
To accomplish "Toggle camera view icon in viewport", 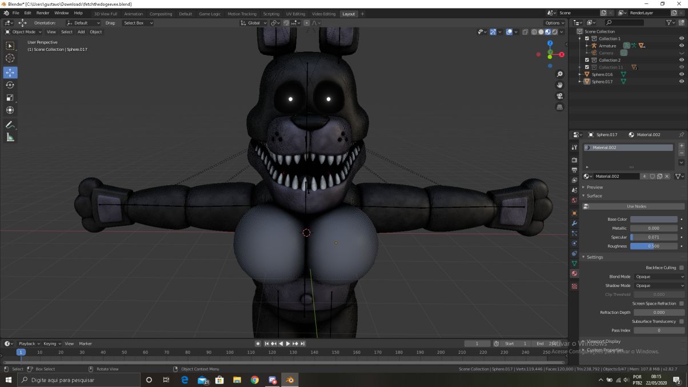I will coord(560,96).
